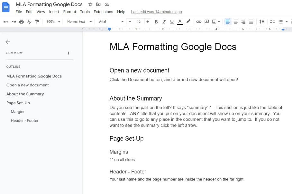Toggle Underline formatting
Viewport: 292px width, 194px height.
pos(172,22)
